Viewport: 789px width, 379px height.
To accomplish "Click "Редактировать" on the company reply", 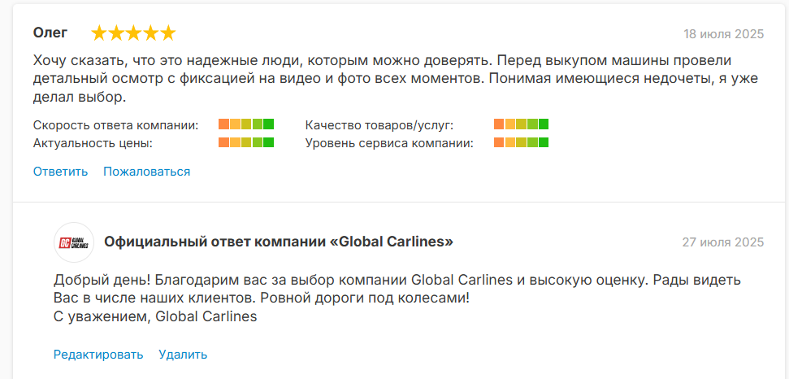I will 98,355.
